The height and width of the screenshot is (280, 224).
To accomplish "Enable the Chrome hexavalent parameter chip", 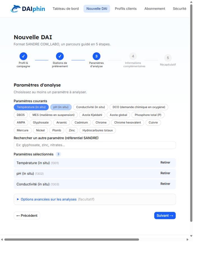I will [x=128, y=123].
